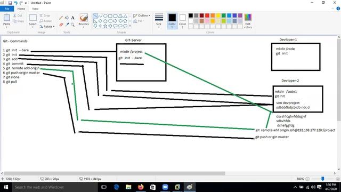The image size is (341, 192).
Task: Pick the yellow color swatch
Action: pyautogui.click(x=218, y=15)
